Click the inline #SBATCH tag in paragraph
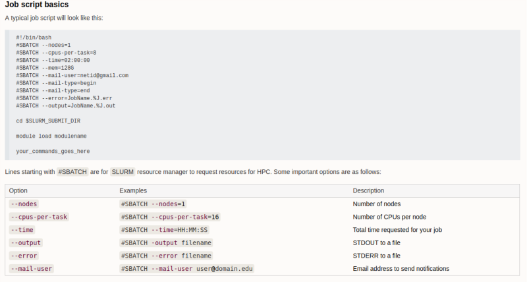 72,172
